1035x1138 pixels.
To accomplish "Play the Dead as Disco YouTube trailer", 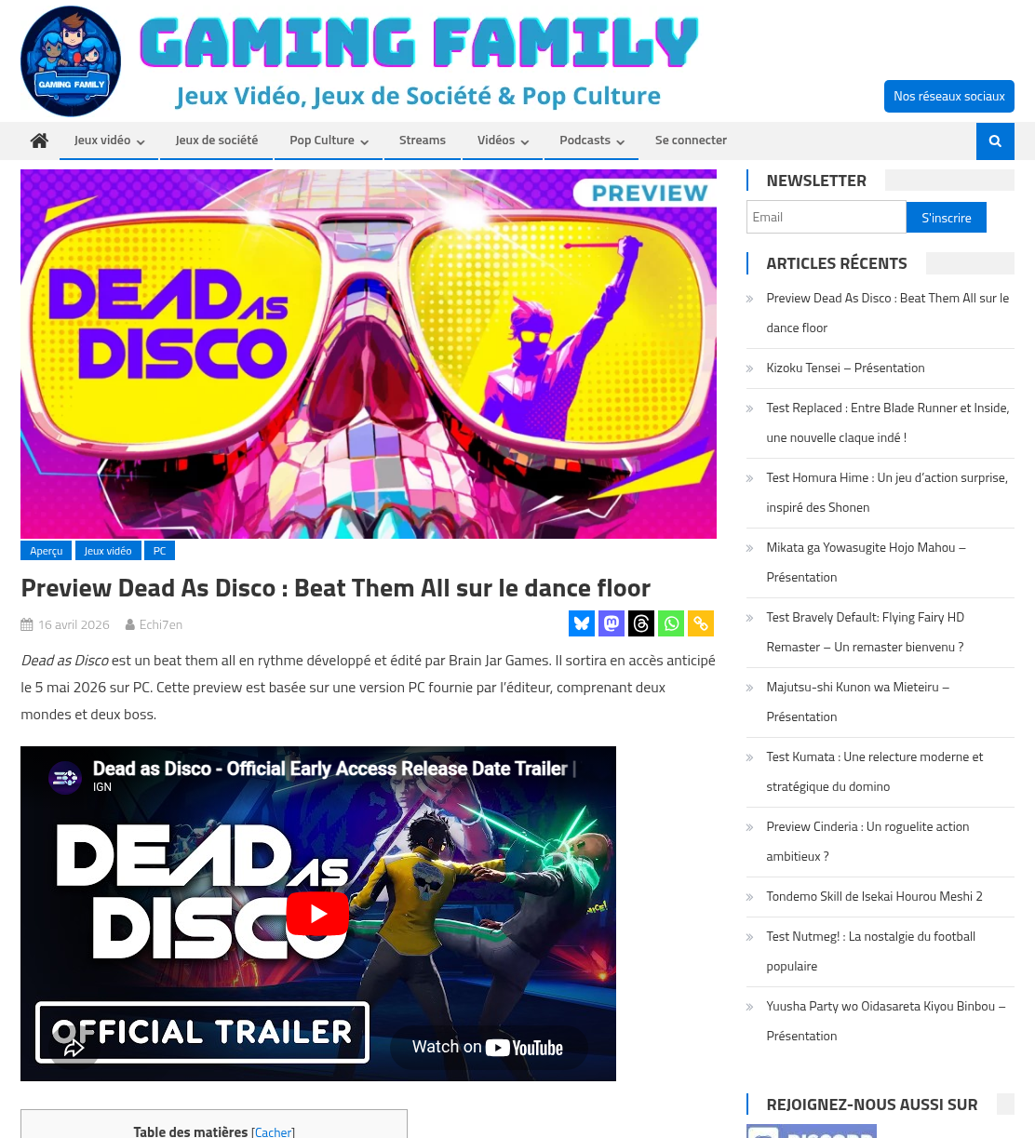I will pos(318,914).
